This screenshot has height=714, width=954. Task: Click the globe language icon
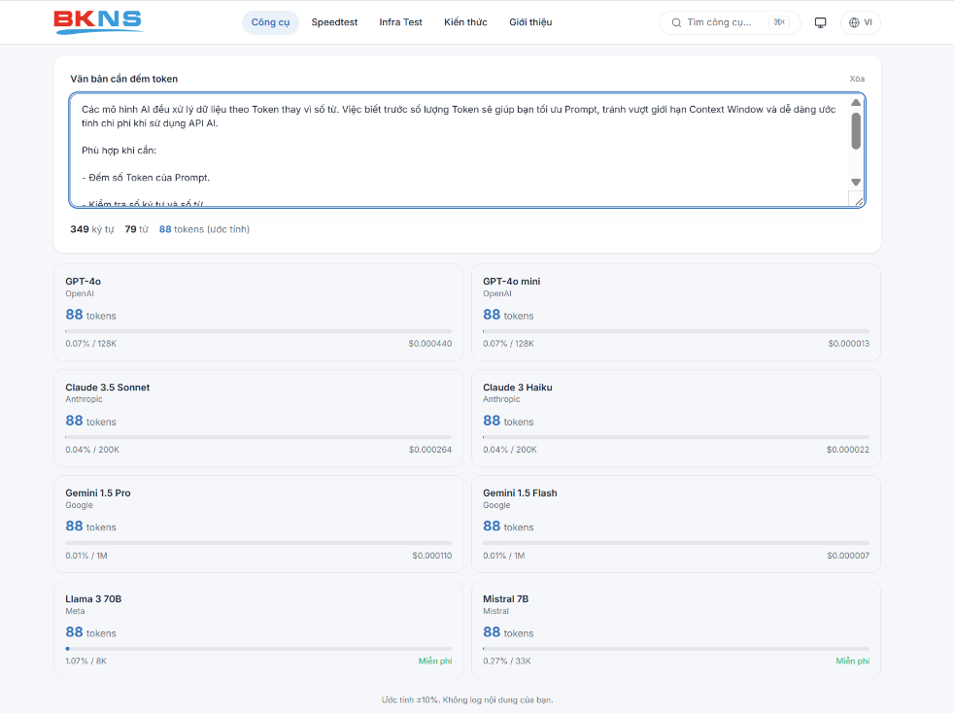(x=854, y=22)
